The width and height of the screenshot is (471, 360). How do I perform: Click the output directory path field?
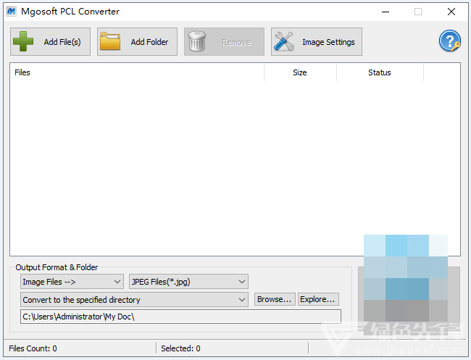(180, 317)
